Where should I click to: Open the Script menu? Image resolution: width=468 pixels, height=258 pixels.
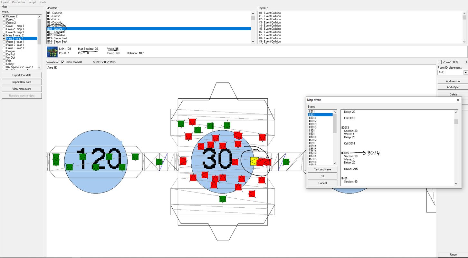(x=32, y=2)
